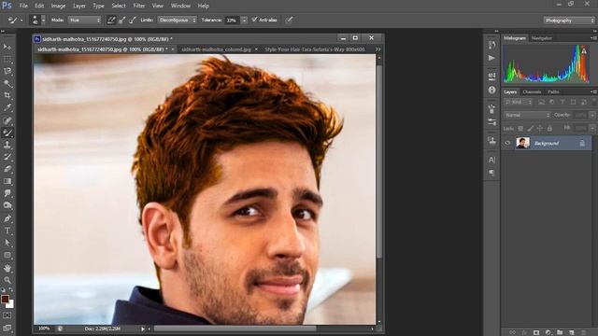Viewport: 598px width, 336px height.
Task: Open the History panel icon
Action: (492, 45)
